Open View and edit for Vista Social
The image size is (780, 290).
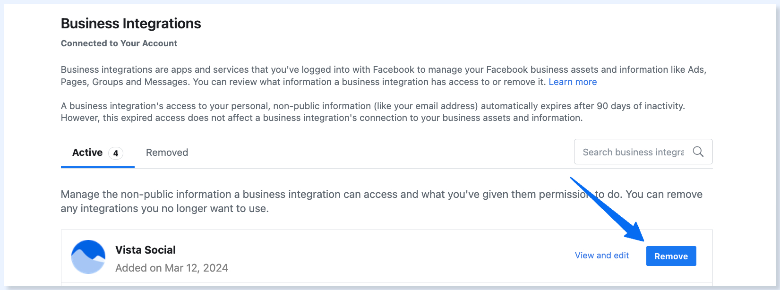coord(602,256)
